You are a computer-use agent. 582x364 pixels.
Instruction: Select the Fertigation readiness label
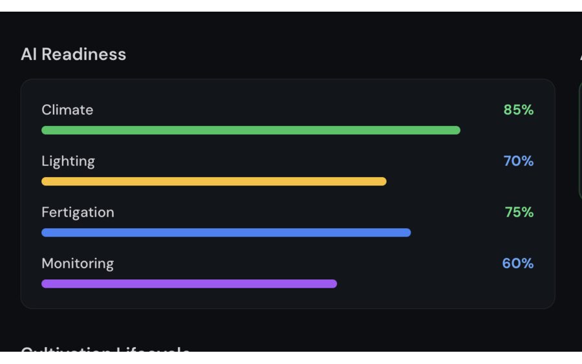pos(78,212)
